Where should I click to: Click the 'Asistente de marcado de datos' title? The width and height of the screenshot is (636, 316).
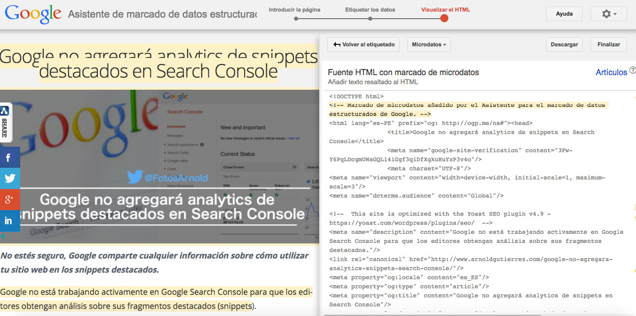pos(162,15)
